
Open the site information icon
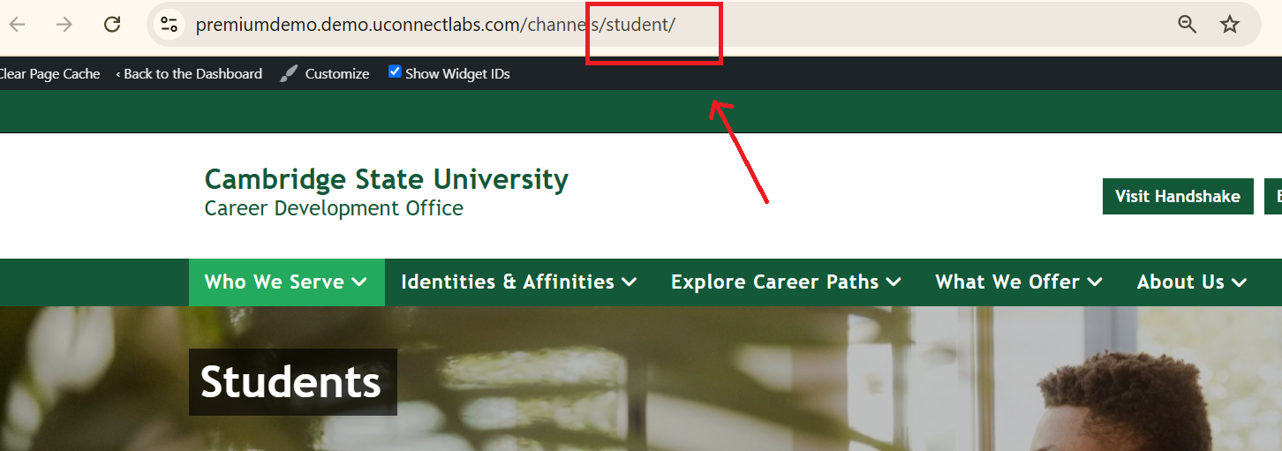pos(169,25)
